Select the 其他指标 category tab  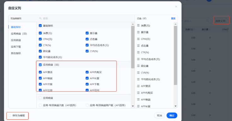point(16,53)
